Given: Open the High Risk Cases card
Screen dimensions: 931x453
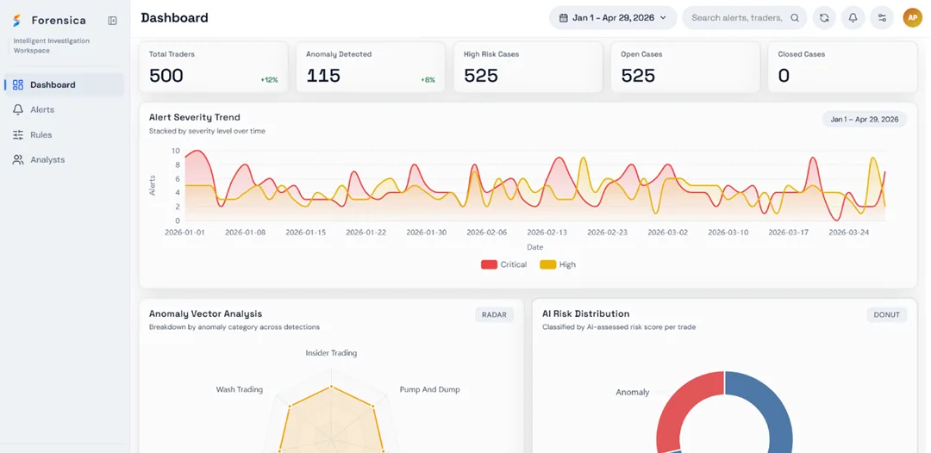Looking at the screenshot, I should pyautogui.click(x=528, y=67).
